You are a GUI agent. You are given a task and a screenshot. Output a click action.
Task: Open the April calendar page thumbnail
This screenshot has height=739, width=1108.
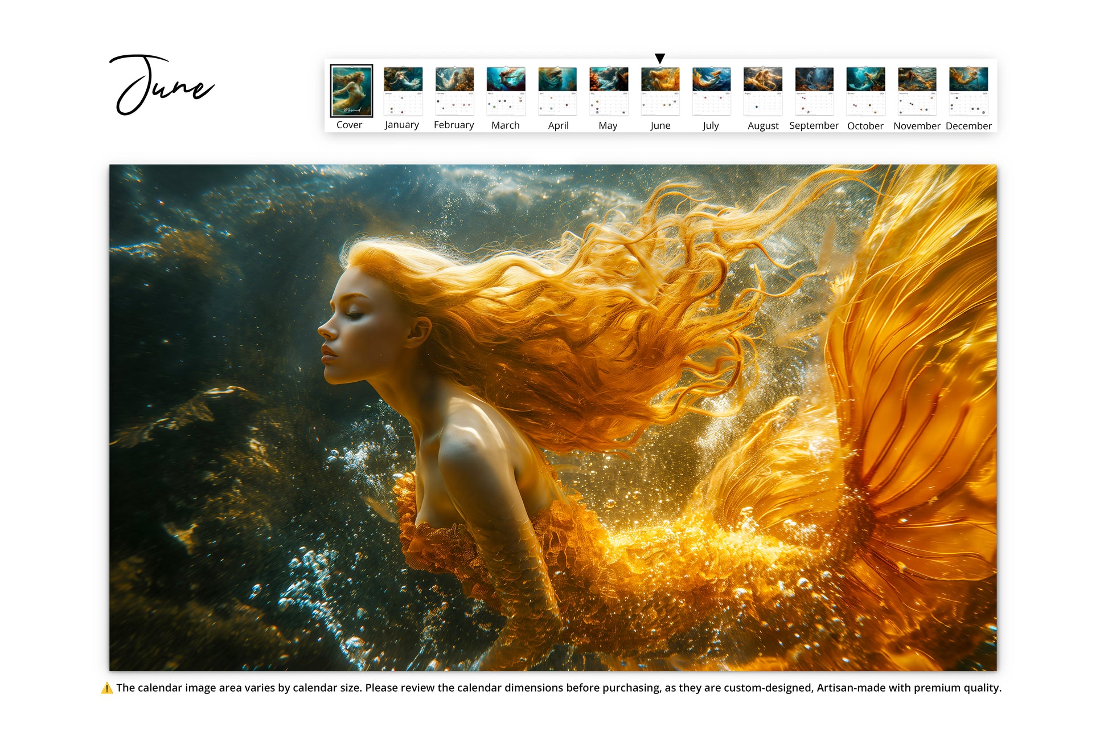[x=557, y=91]
